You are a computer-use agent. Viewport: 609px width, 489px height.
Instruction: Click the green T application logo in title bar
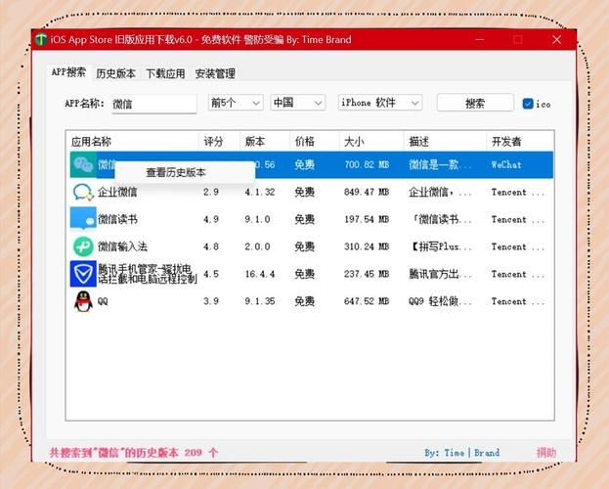pyautogui.click(x=41, y=40)
